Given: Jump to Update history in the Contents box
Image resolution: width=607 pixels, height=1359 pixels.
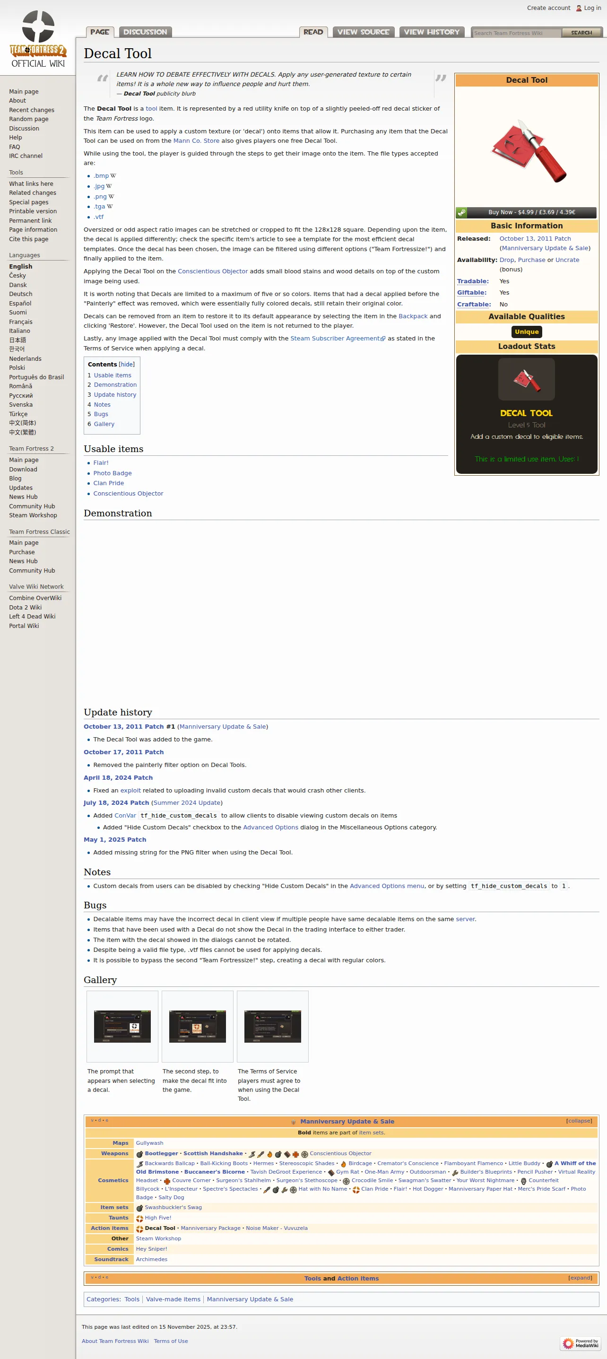Looking at the screenshot, I should click(x=115, y=395).
